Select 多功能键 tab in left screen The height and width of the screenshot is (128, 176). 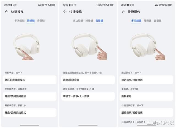[20, 21]
